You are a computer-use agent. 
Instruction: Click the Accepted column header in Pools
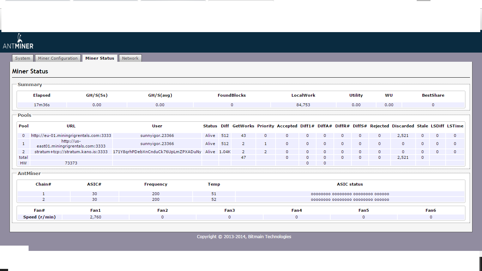click(287, 126)
